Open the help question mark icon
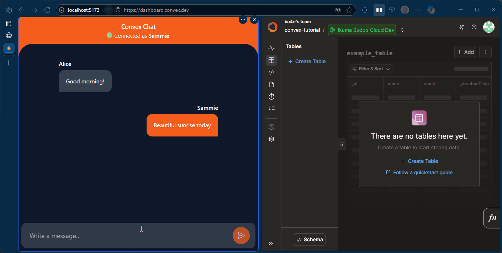Image resolution: width=502 pixels, height=253 pixels. [x=474, y=27]
